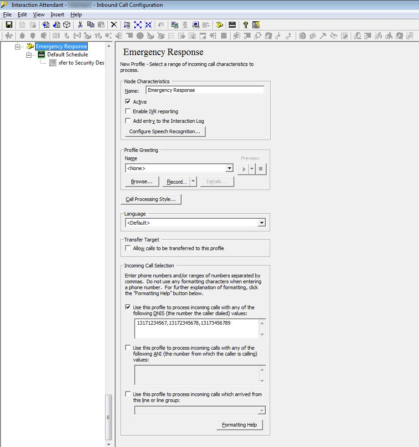Click the Delete X toolbar icon
Screen dimensions: 419x447
pyautogui.click(x=114, y=25)
